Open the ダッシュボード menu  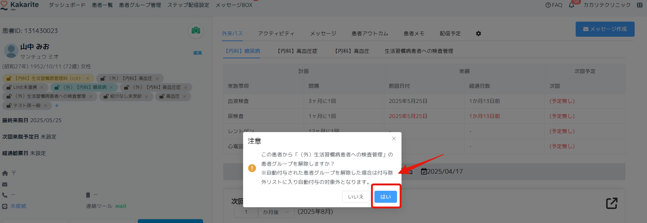67,5
